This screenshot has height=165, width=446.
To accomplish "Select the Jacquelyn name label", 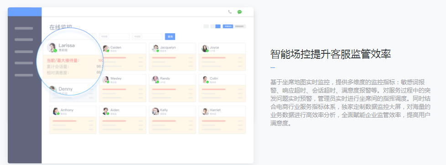I will pos(168,47).
